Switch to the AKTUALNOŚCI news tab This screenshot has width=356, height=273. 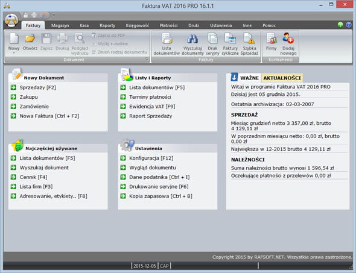click(x=282, y=78)
